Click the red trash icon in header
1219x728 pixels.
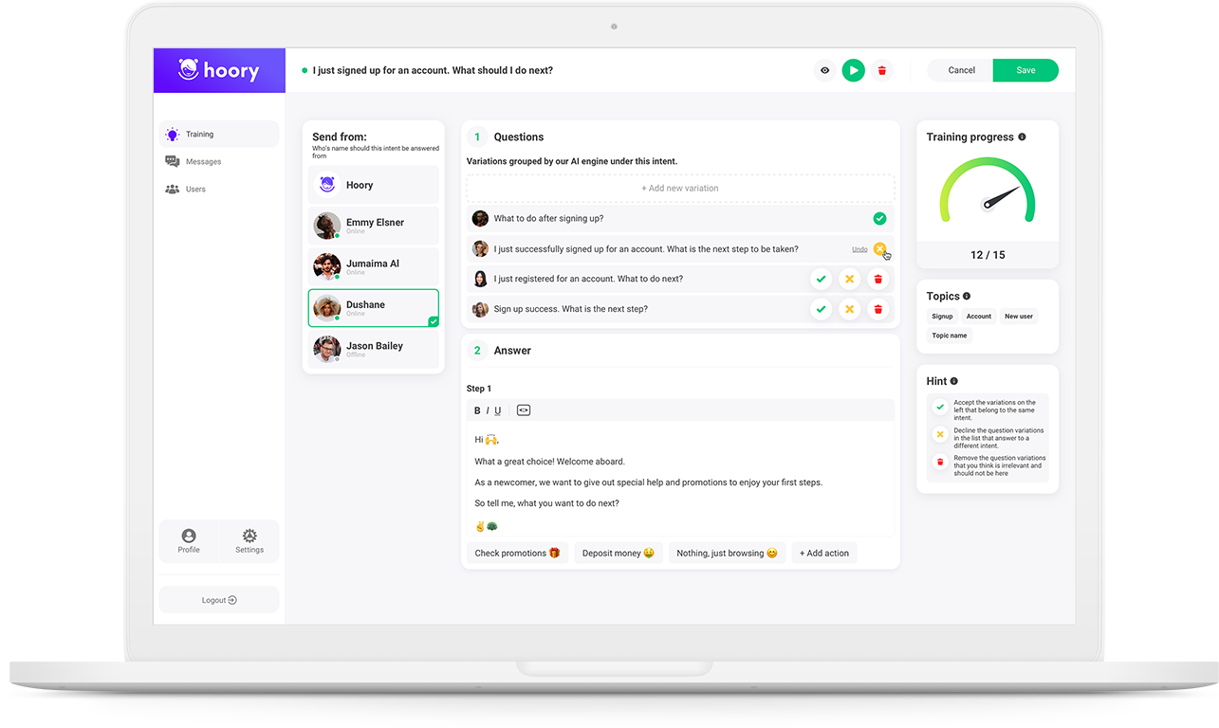pos(882,70)
